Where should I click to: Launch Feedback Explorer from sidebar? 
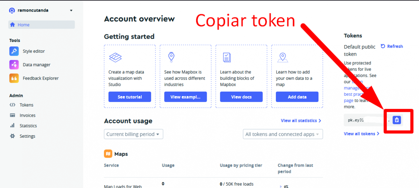coord(41,78)
